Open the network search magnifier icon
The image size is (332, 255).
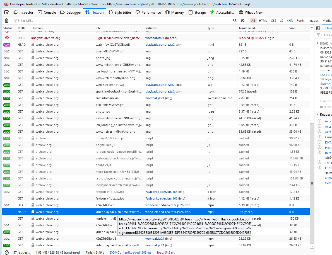pyautogui.click(x=235, y=21)
